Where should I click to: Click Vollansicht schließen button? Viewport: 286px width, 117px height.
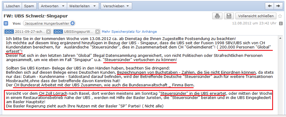256,16
